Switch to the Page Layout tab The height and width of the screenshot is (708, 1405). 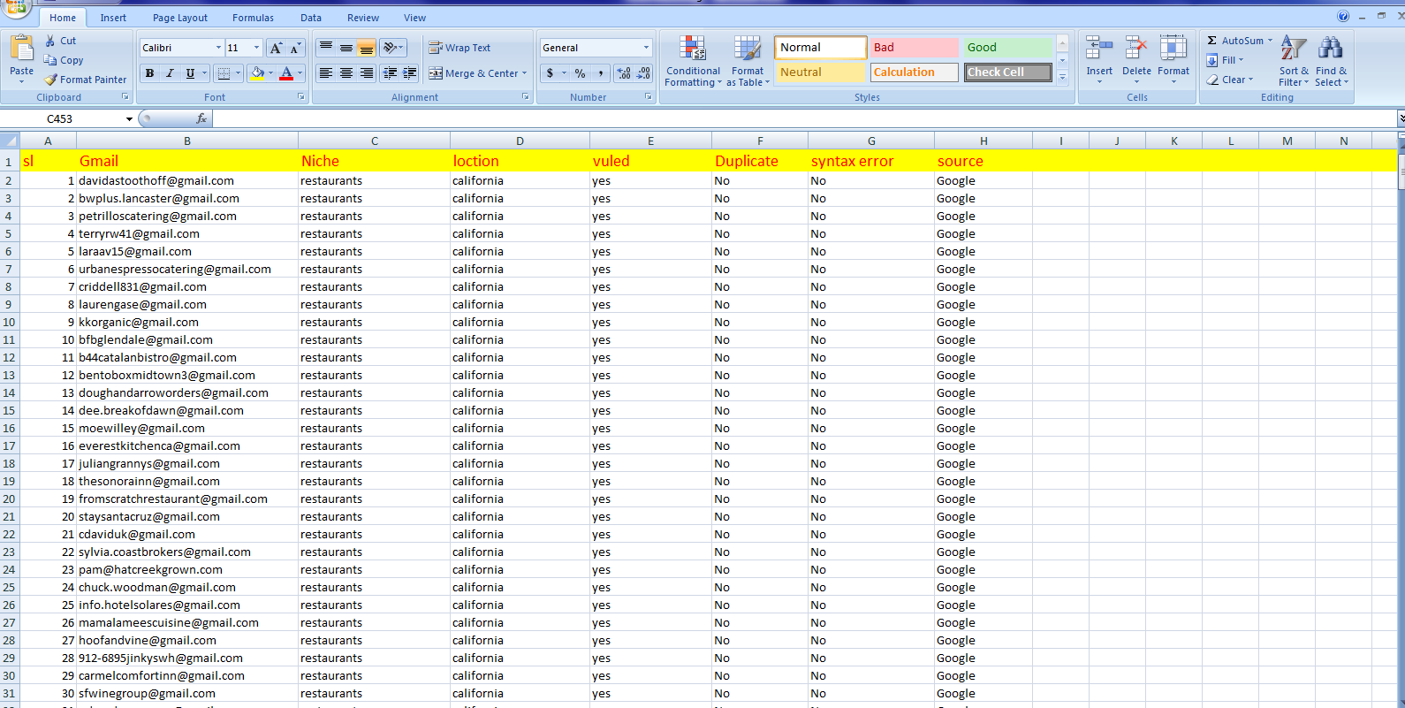coord(180,18)
